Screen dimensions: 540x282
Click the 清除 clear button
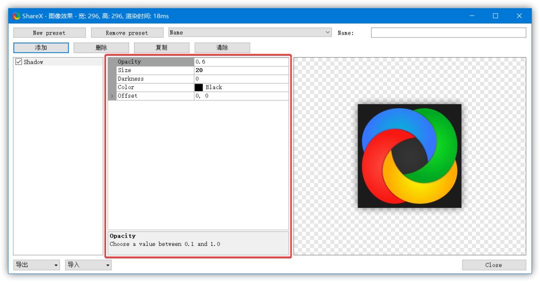tap(222, 48)
